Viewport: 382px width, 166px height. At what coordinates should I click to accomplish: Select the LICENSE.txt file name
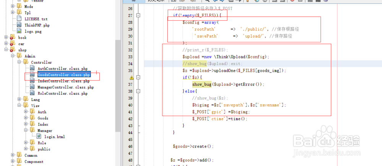36,19
